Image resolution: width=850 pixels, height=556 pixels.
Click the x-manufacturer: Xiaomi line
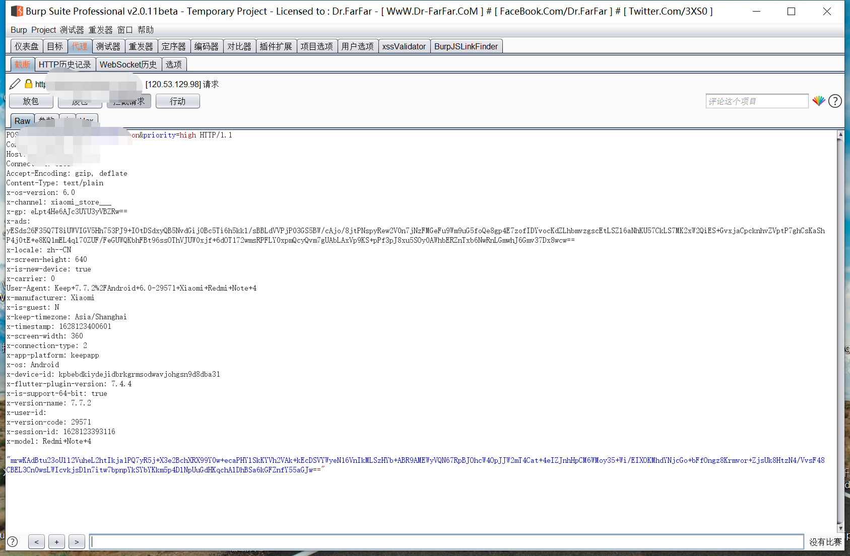click(x=50, y=298)
